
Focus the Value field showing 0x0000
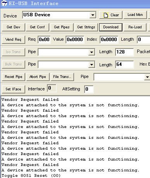[x=75, y=40]
